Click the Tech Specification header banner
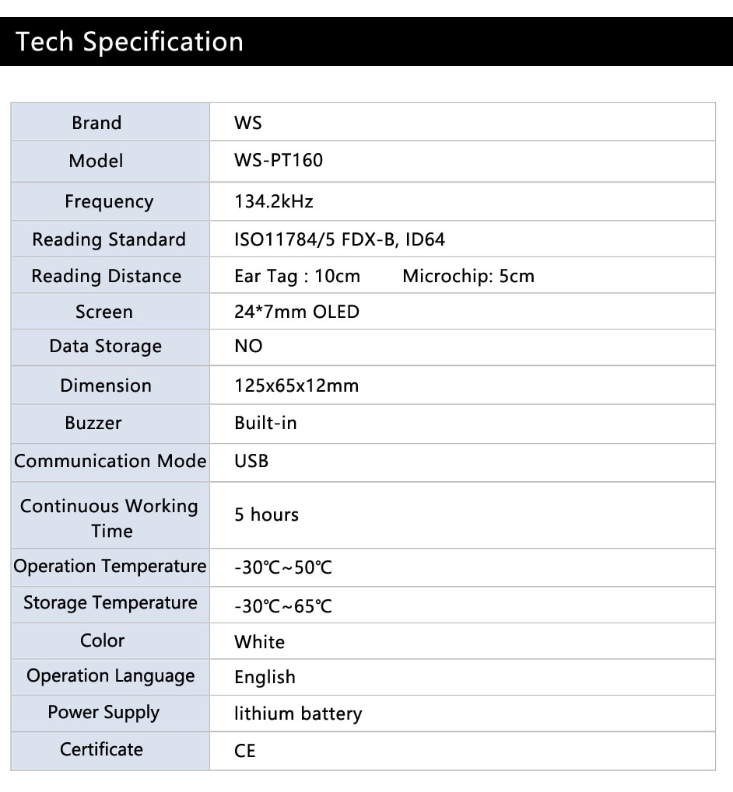The image size is (733, 792). pyautogui.click(x=366, y=41)
